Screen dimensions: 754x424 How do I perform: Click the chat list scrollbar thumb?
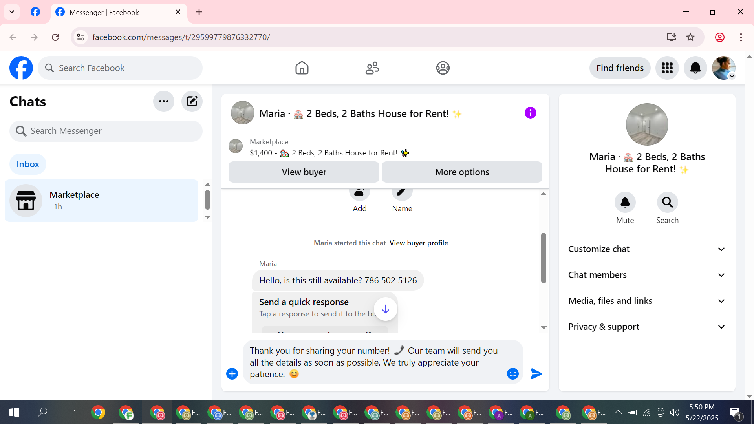207,200
